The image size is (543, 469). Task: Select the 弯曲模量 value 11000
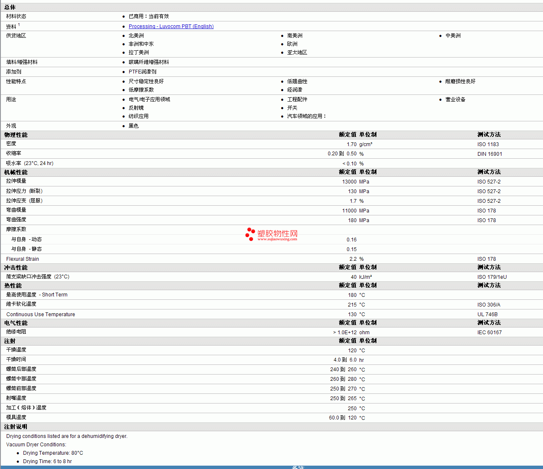(x=349, y=211)
